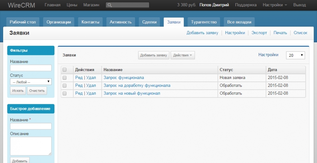Screen dimensions: 317x163
Task: Expand the 'Действия' dropdown button
Action: (183, 55)
